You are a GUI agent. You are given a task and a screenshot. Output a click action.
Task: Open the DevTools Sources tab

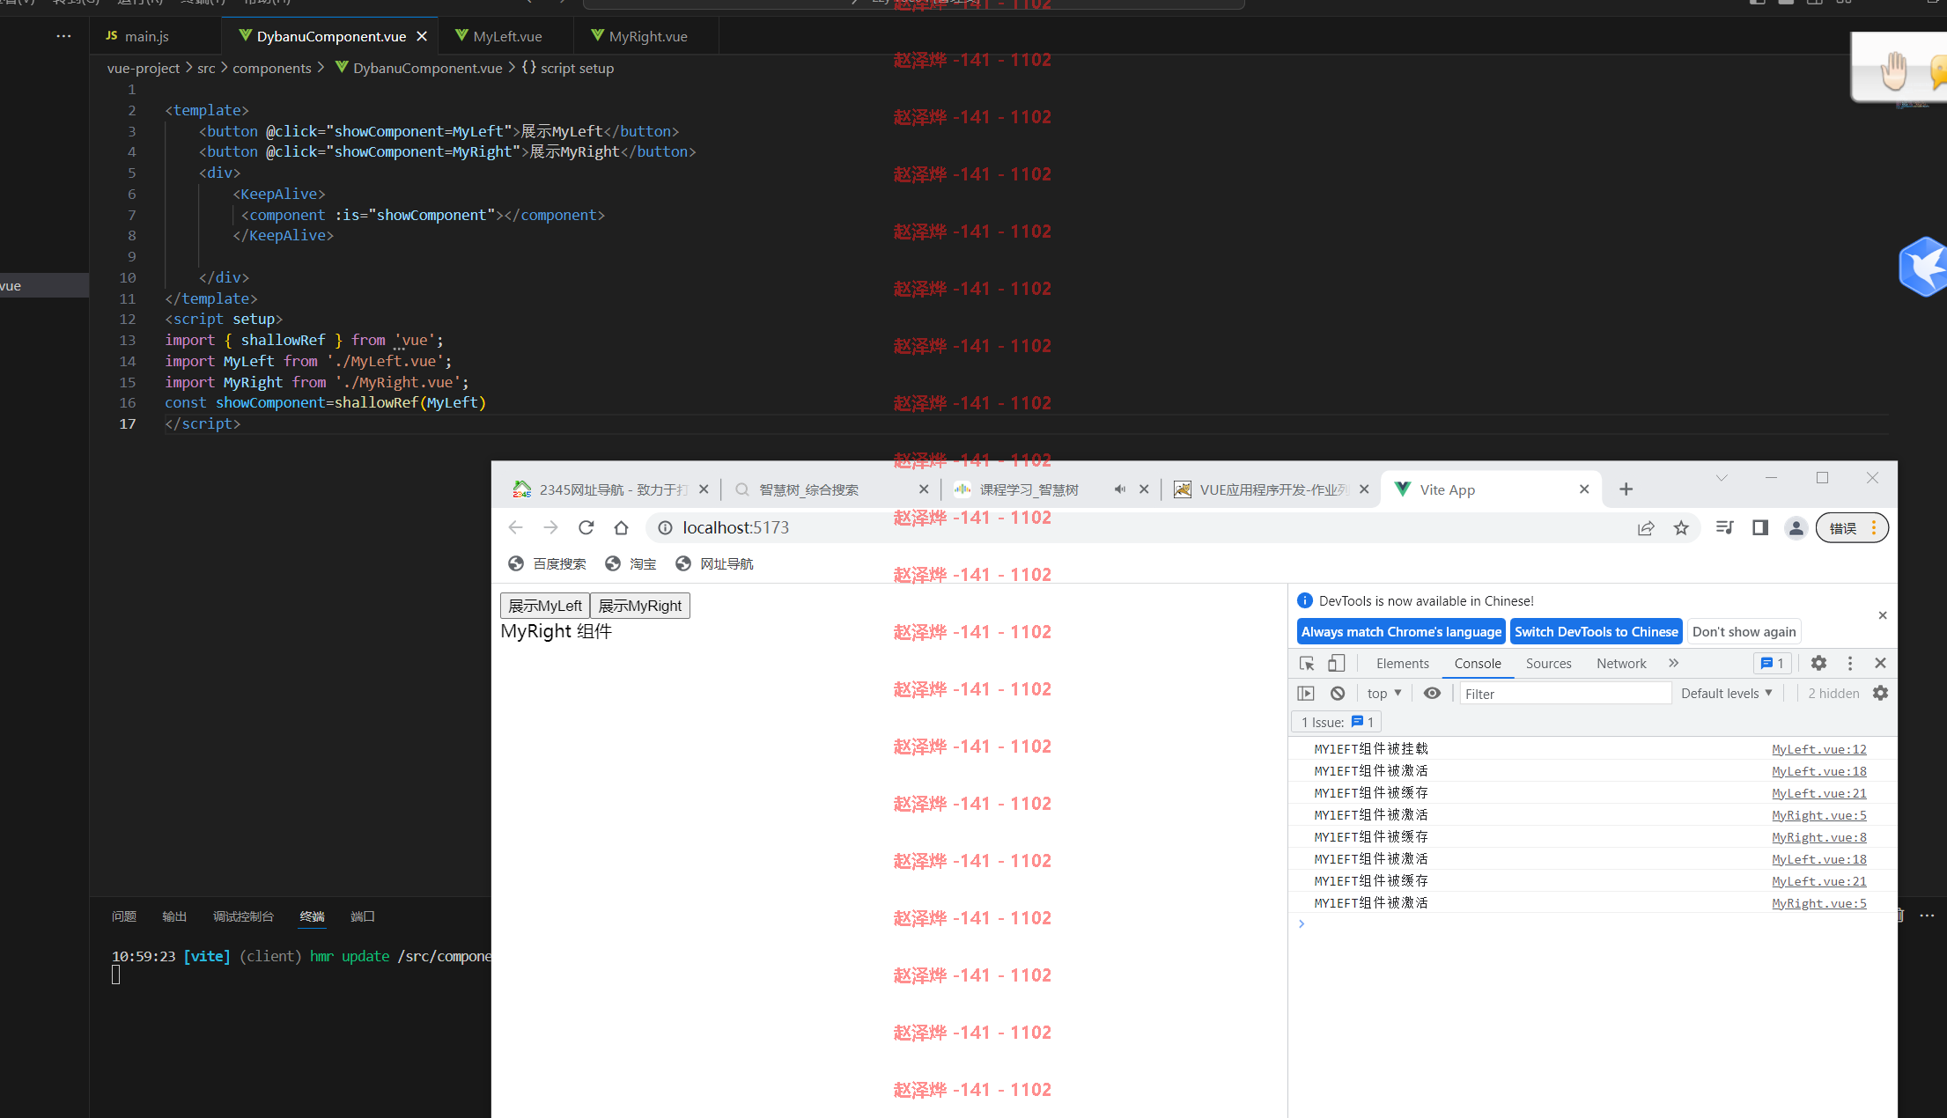click(1548, 663)
